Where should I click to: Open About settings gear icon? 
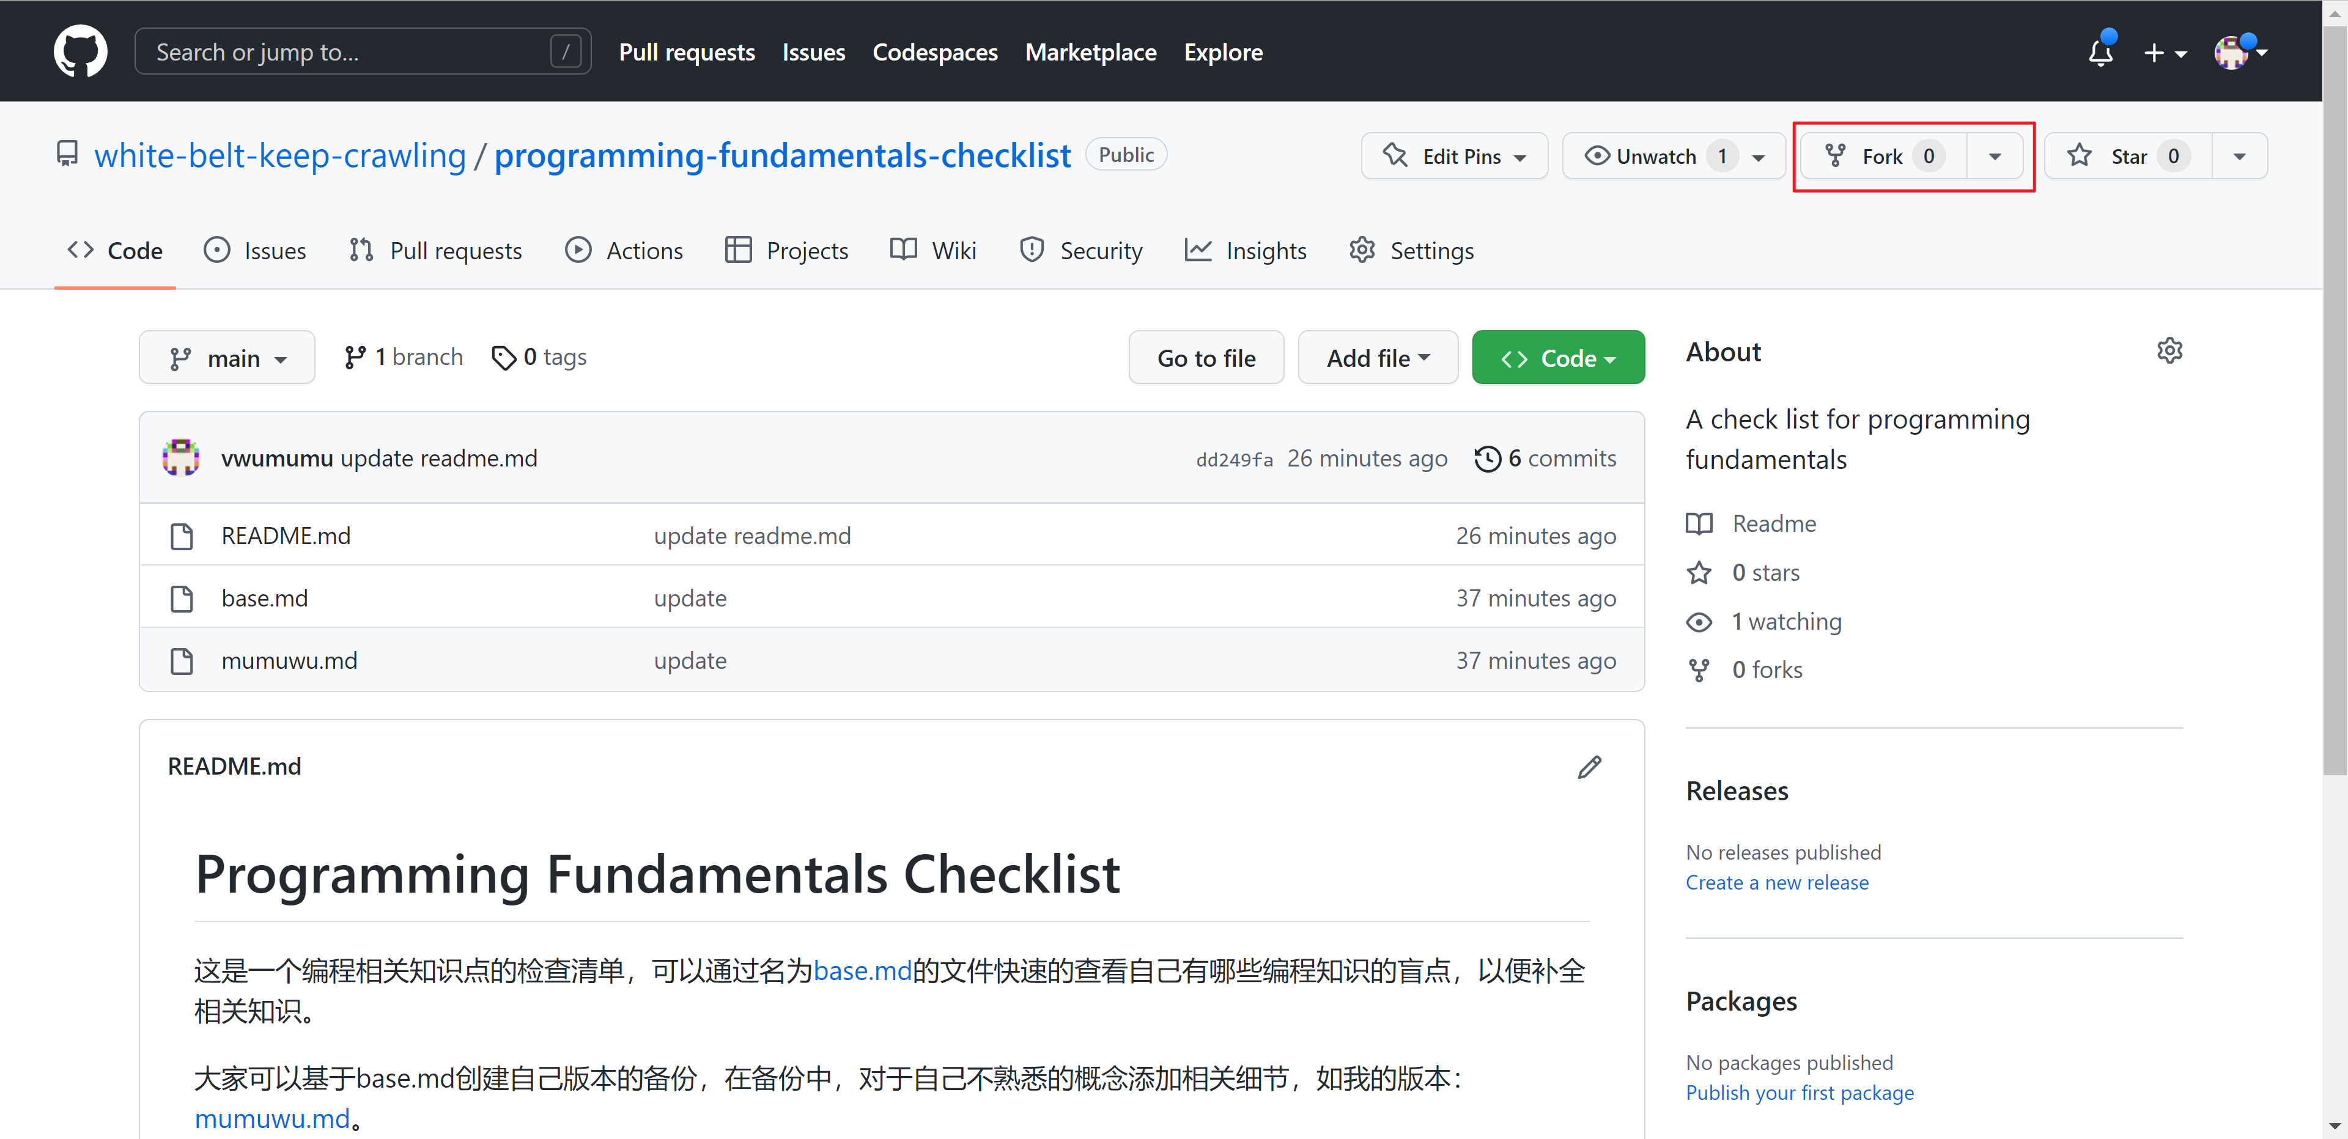coord(2169,351)
